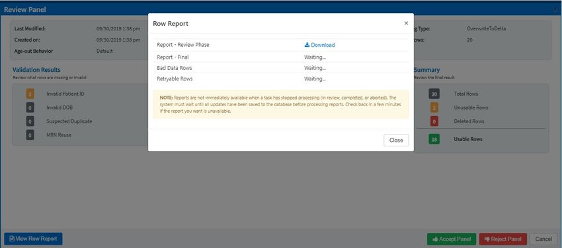Accept the panel with Accept Panel button
The width and height of the screenshot is (562, 248).
[x=452, y=239]
